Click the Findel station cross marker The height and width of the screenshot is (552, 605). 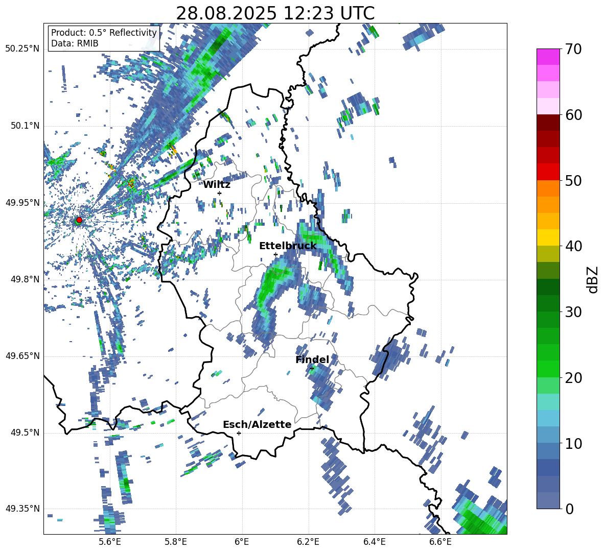point(312,369)
